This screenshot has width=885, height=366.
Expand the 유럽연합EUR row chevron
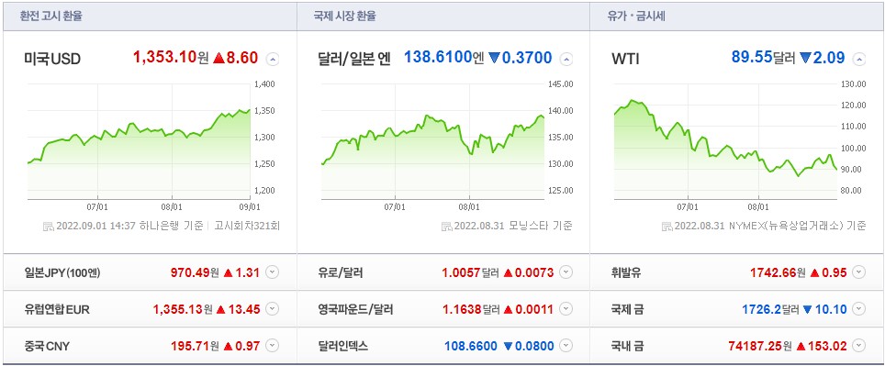[272, 309]
